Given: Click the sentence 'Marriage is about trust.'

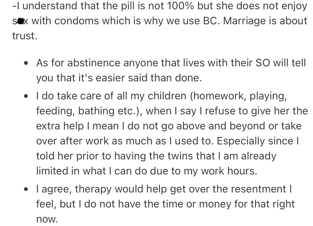Looking at the screenshot, I should pos(265,21).
